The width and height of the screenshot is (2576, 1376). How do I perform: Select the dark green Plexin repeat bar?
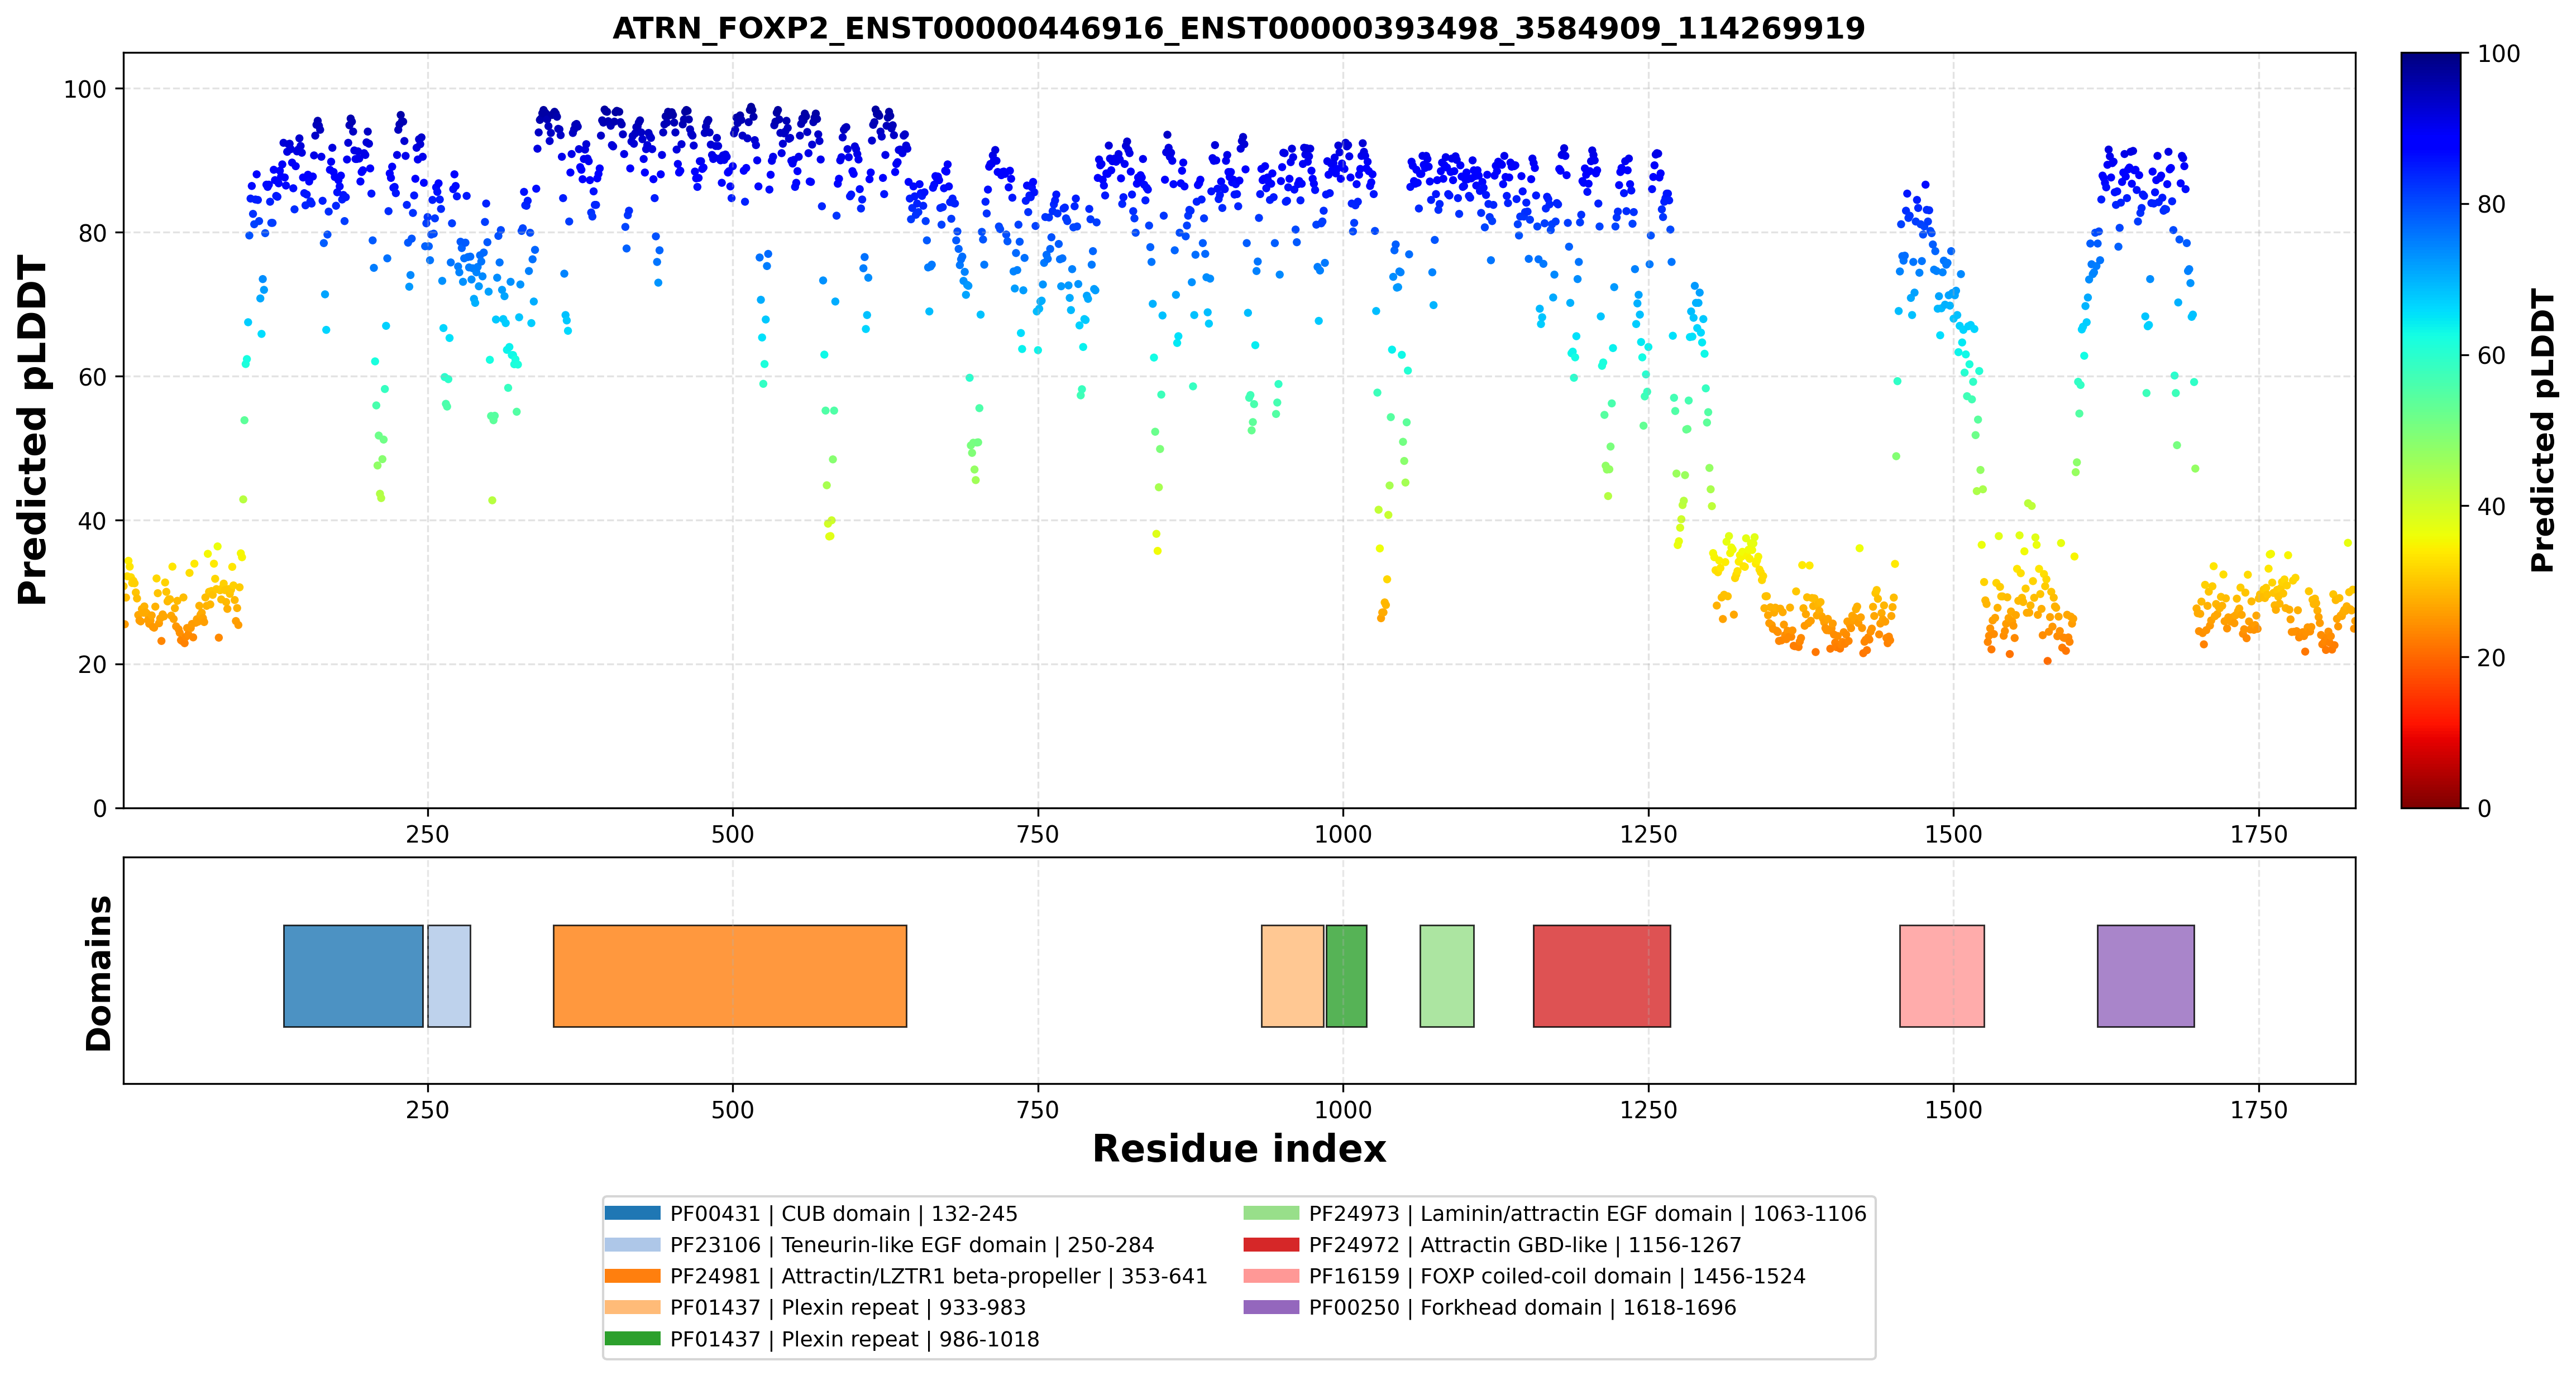point(1346,975)
